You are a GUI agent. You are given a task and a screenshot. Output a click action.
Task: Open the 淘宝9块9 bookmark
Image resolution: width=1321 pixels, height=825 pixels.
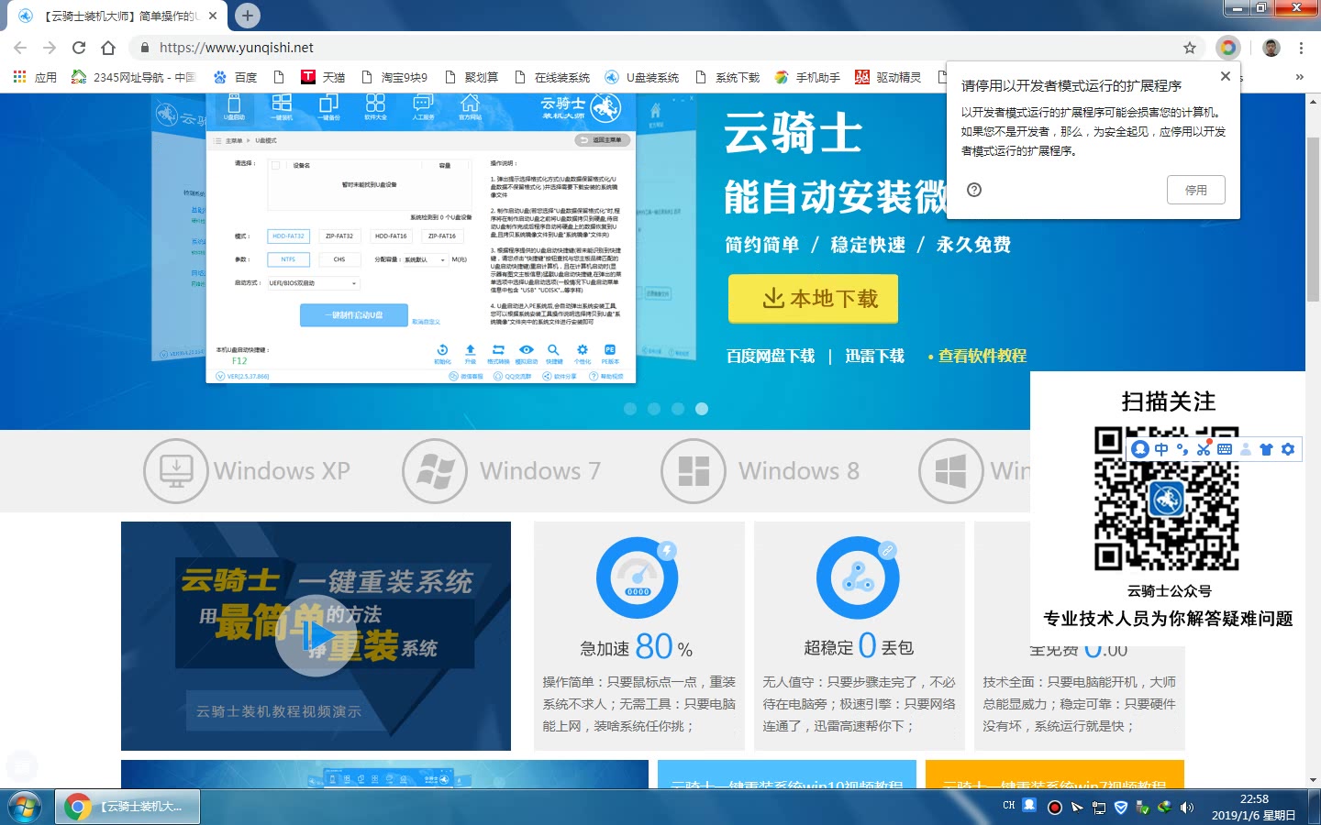(x=394, y=77)
